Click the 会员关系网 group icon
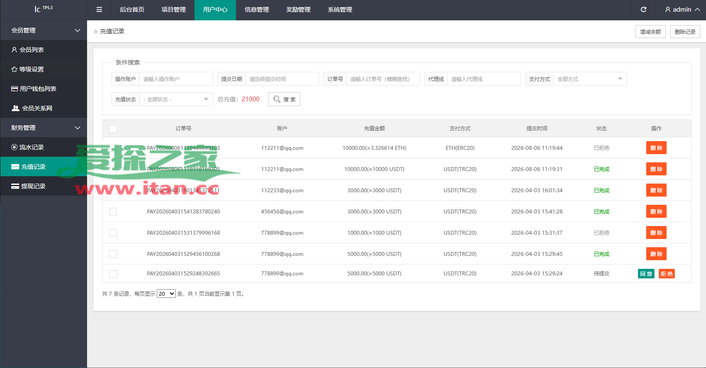 16,108
